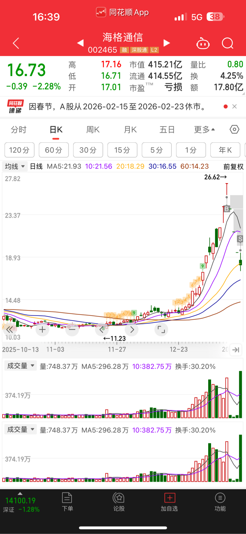Open the 均线 indicator dropdown
The image size is (246, 534).
pos(15,166)
